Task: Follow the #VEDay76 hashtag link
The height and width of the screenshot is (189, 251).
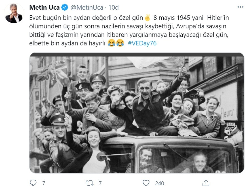Action: (x=142, y=43)
